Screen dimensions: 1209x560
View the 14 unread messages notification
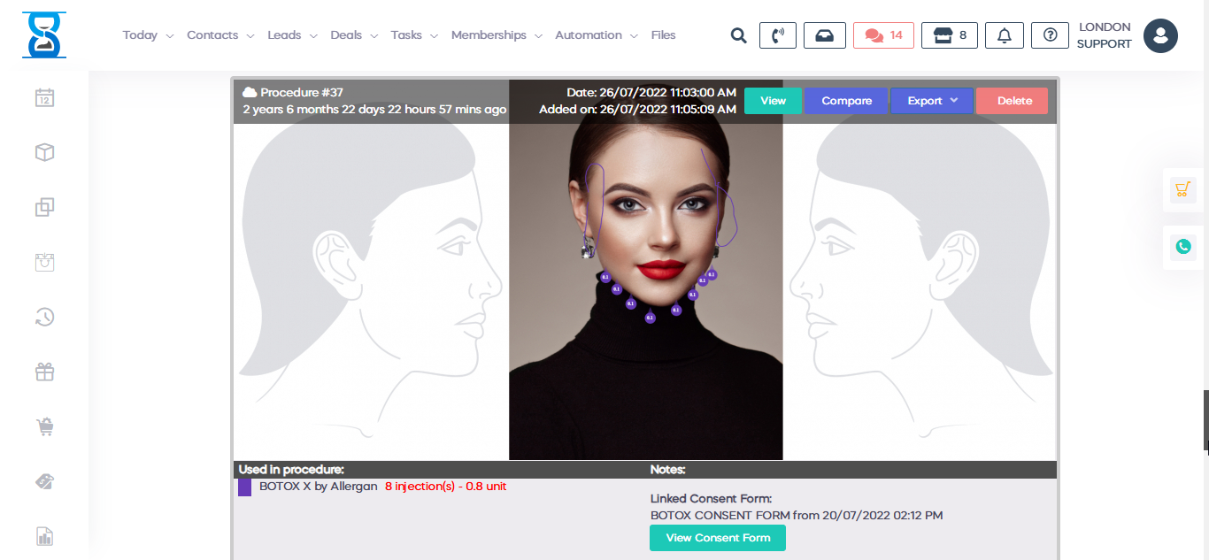coord(882,35)
